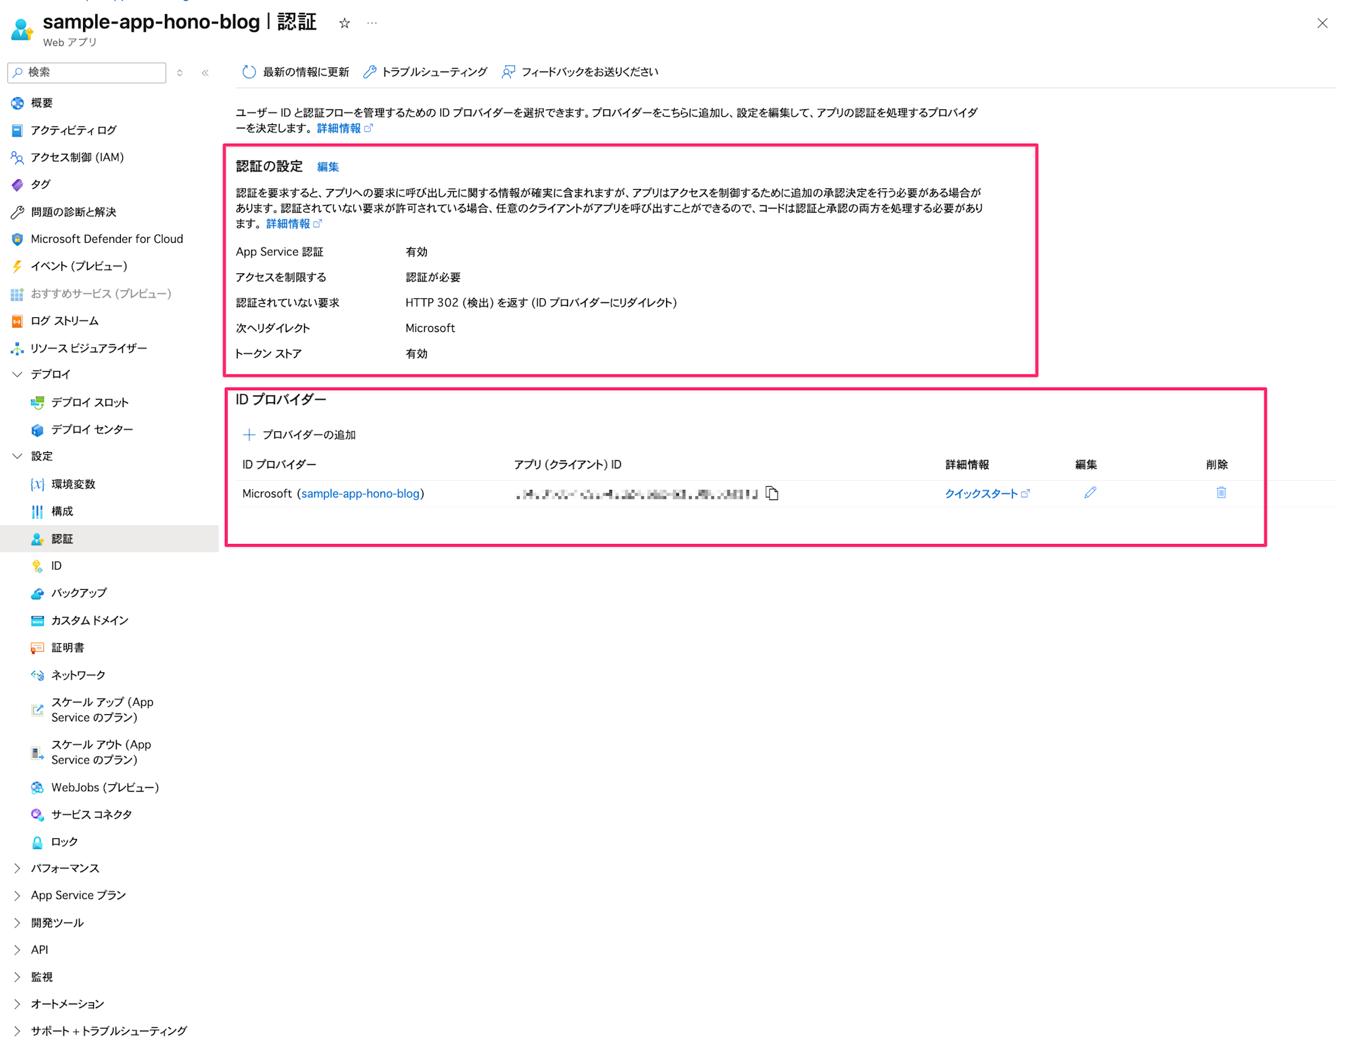Click プロバイダーの追加

[x=299, y=435]
